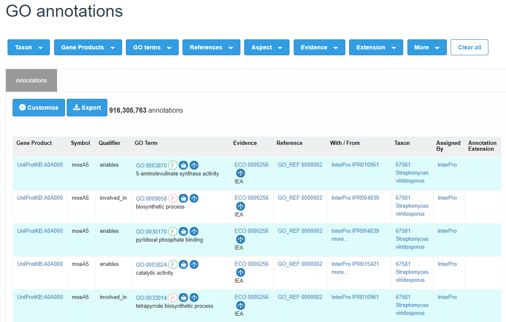Click the F aspect badge beside GO:0003870
Screen dimensions: 506x322
click(x=173, y=165)
